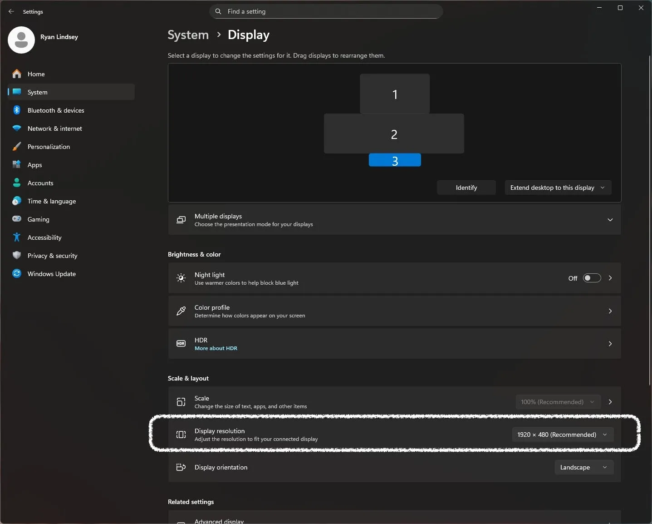The width and height of the screenshot is (652, 524).
Task: Click Ryan Lindsey account name
Action: coord(59,37)
